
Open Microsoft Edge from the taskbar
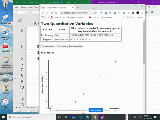pyautogui.click(x=81, y=117)
